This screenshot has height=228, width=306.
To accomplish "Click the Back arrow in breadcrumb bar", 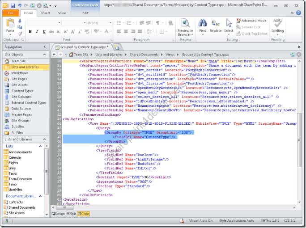I will [x=54, y=55].
